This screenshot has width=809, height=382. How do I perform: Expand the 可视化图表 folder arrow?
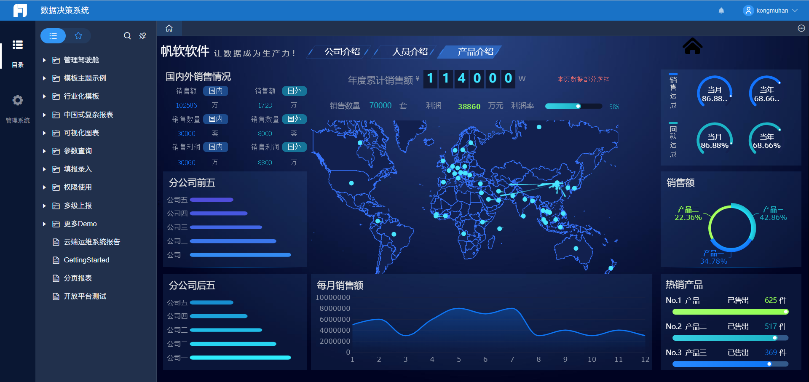(44, 133)
